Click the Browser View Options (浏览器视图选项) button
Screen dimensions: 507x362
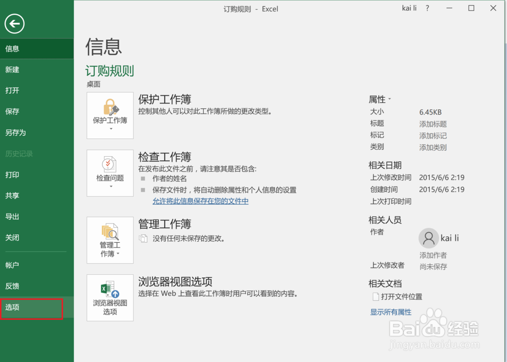pyautogui.click(x=110, y=298)
